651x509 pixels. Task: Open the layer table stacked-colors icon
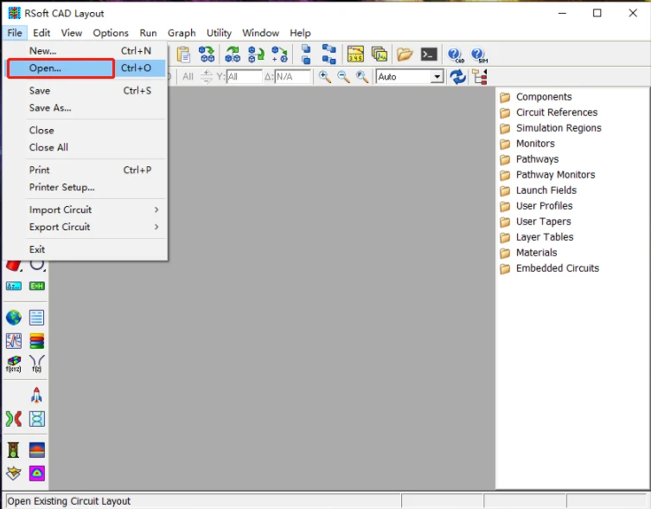pos(37,341)
